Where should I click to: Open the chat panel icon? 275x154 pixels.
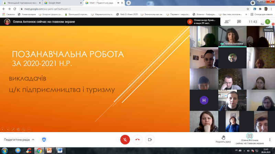(x=239, y=22)
